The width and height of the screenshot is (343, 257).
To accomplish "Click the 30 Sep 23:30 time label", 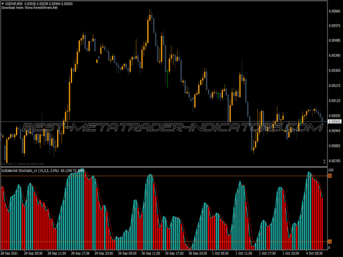I will tap(198, 253).
